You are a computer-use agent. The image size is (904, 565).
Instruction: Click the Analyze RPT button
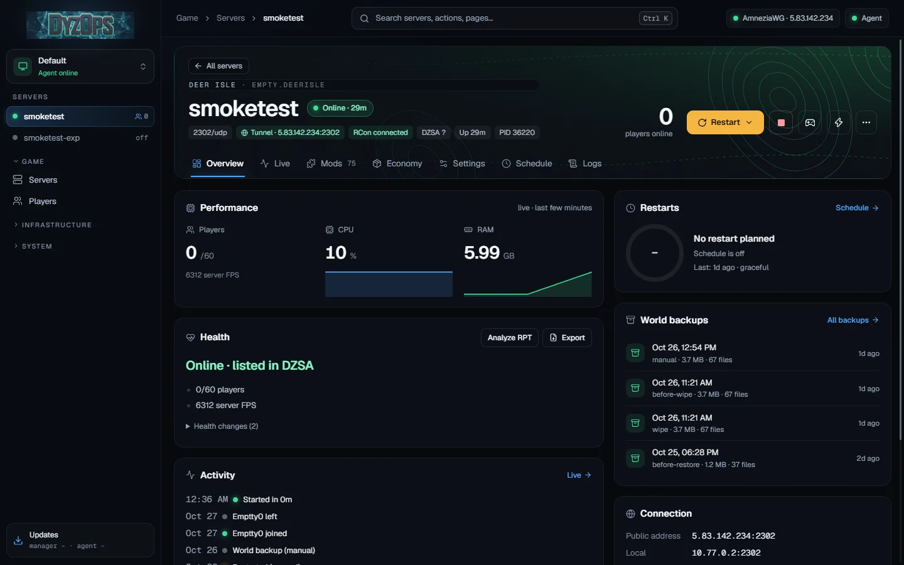510,338
